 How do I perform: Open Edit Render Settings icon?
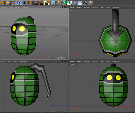47,3
